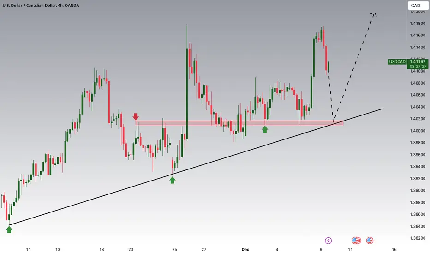Click the 1.40200 price level

click(418, 119)
